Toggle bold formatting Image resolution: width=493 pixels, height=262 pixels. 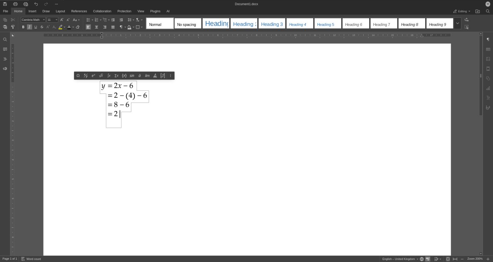[x=23, y=27]
